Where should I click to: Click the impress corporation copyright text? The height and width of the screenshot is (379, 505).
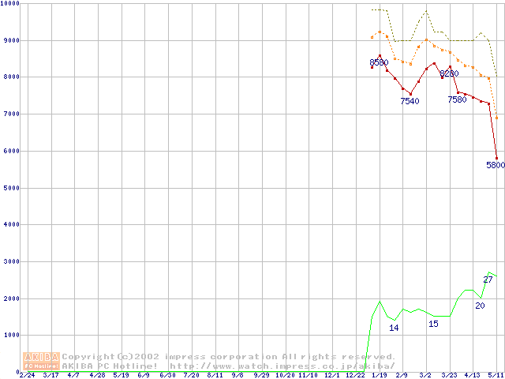coord(229,357)
